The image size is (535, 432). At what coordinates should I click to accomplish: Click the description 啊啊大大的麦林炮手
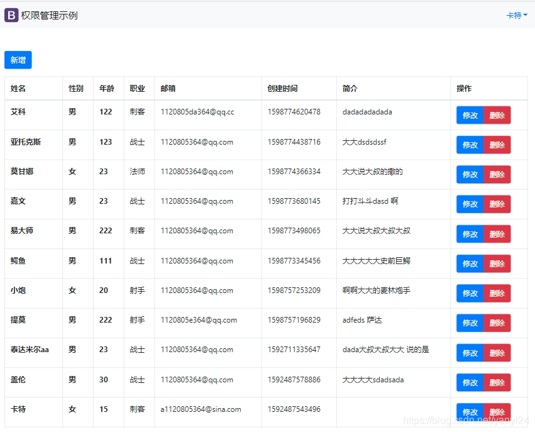pos(376,291)
